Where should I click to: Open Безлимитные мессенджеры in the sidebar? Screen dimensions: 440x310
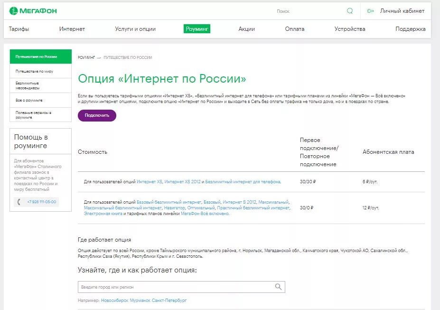click(x=41, y=85)
